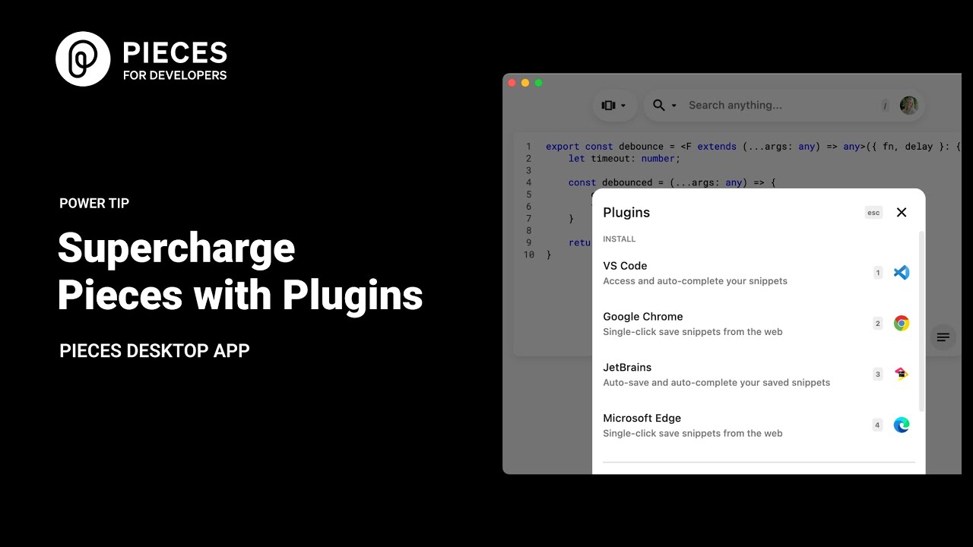Click code line "let timeout: number;"
The image size is (973, 547).
pyautogui.click(x=624, y=159)
